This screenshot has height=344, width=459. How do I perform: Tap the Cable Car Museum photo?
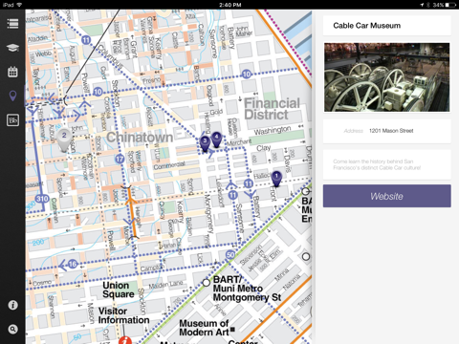(387, 77)
